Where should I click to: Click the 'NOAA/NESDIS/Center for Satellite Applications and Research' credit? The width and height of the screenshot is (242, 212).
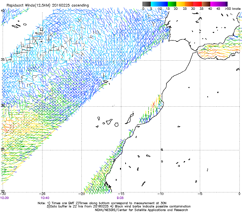point(141,210)
